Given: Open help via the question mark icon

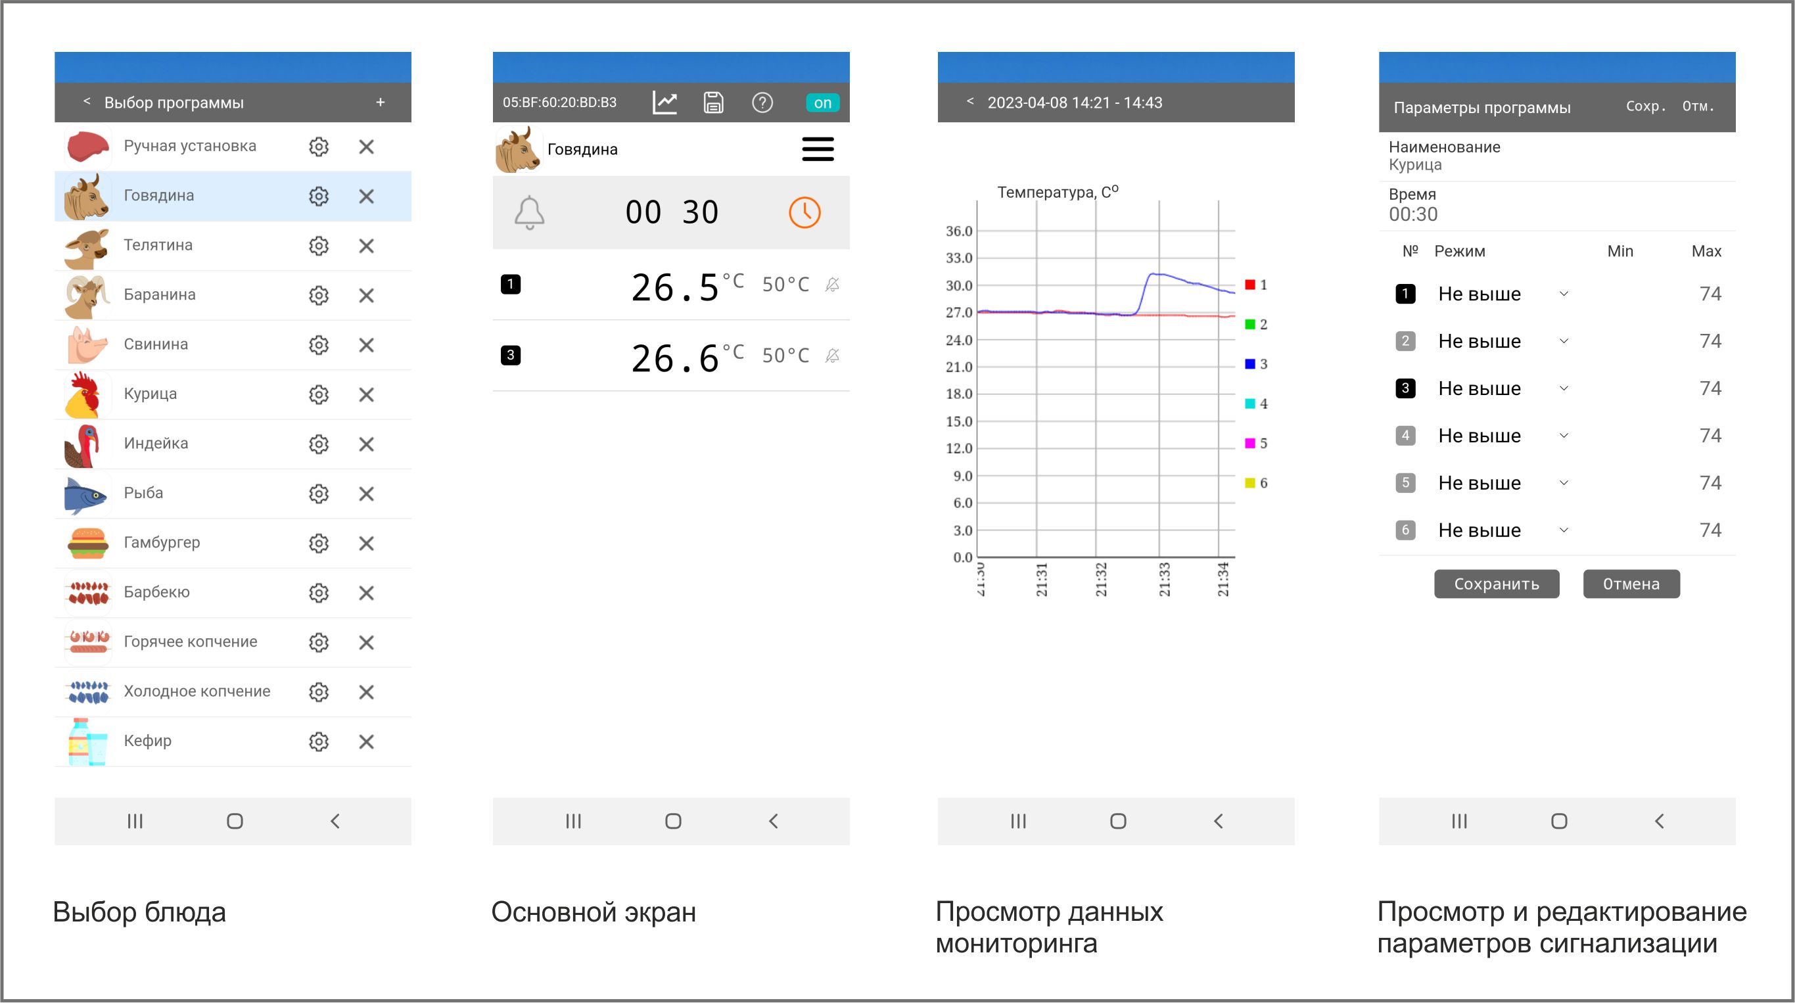Looking at the screenshot, I should (762, 102).
